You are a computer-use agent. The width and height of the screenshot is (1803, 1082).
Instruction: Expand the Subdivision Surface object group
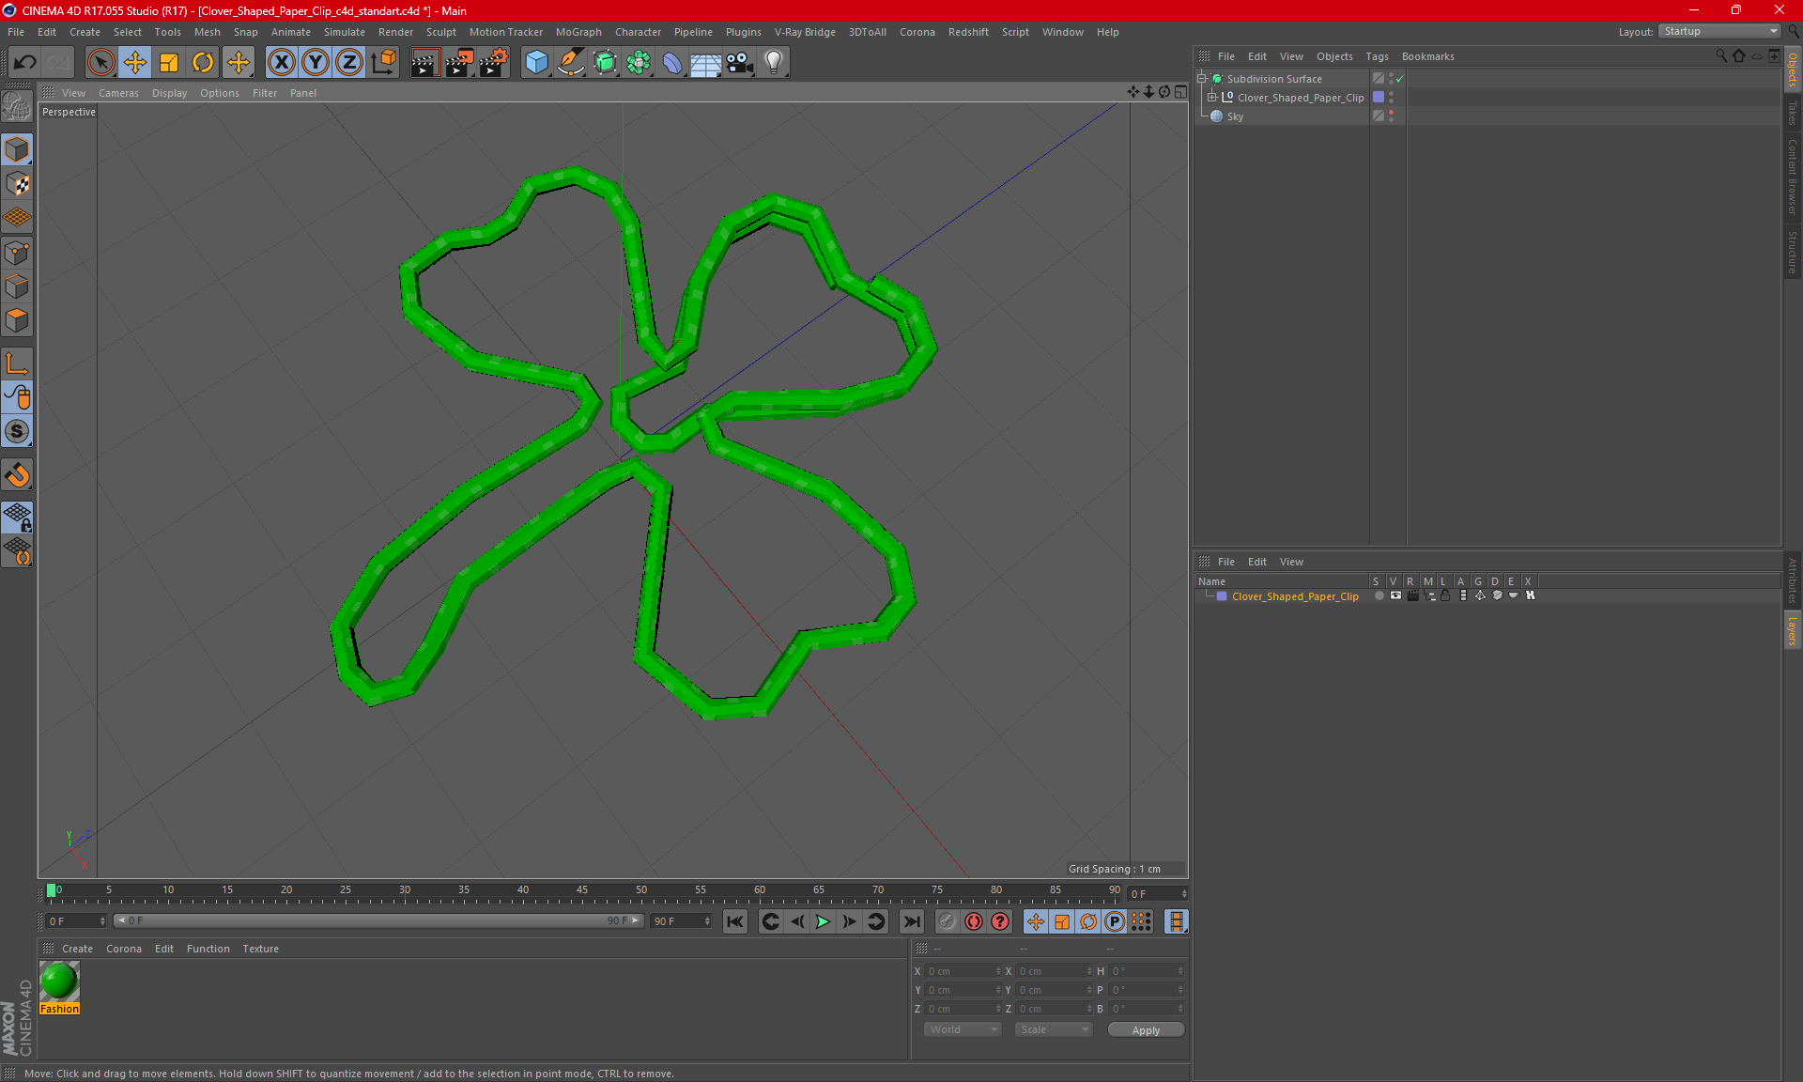1203,79
